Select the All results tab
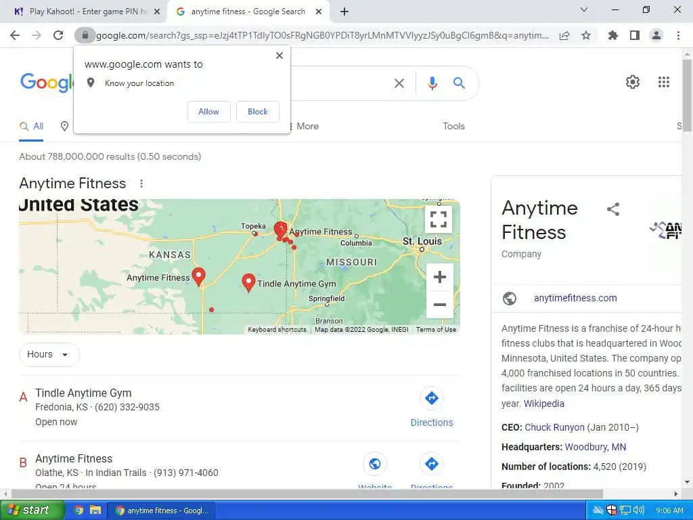Image resolution: width=693 pixels, height=520 pixels. point(31,127)
